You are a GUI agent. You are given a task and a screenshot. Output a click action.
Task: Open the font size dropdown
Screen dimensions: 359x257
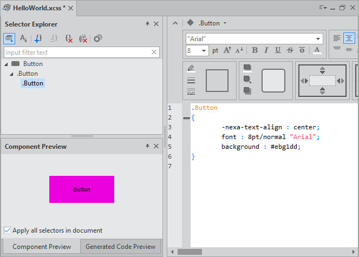(204, 51)
